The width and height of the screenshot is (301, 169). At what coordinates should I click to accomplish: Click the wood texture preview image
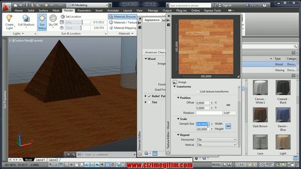pyautogui.click(x=206, y=46)
